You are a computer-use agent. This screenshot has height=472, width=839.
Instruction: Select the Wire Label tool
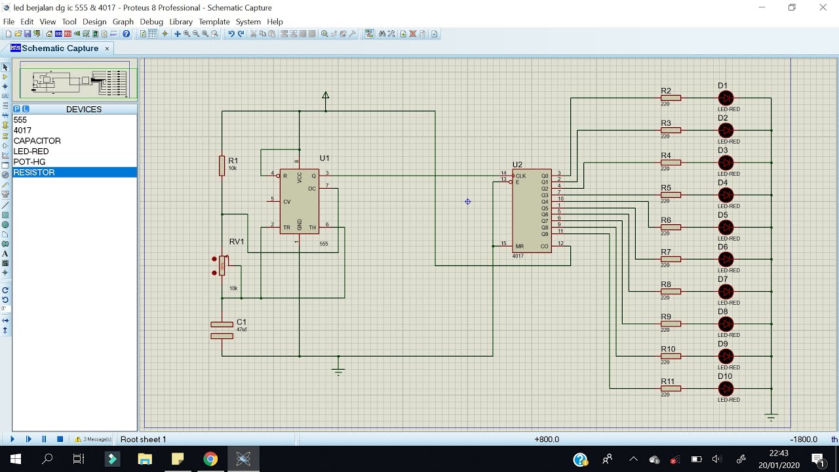[x=5, y=96]
